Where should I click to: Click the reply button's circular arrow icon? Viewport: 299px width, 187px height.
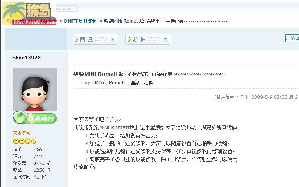pyautogui.click(x=113, y=39)
